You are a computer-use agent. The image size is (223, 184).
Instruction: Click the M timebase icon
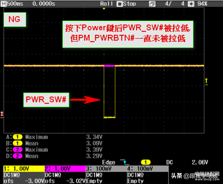tap(4, 4)
